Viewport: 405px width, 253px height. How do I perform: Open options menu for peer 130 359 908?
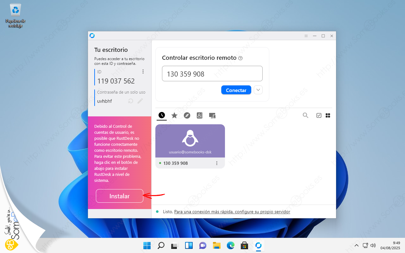point(217,163)
